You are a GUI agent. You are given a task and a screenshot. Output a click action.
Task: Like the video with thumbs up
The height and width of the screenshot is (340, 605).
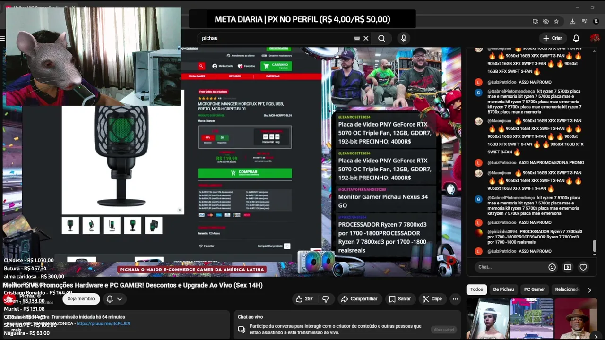[304, 299]
